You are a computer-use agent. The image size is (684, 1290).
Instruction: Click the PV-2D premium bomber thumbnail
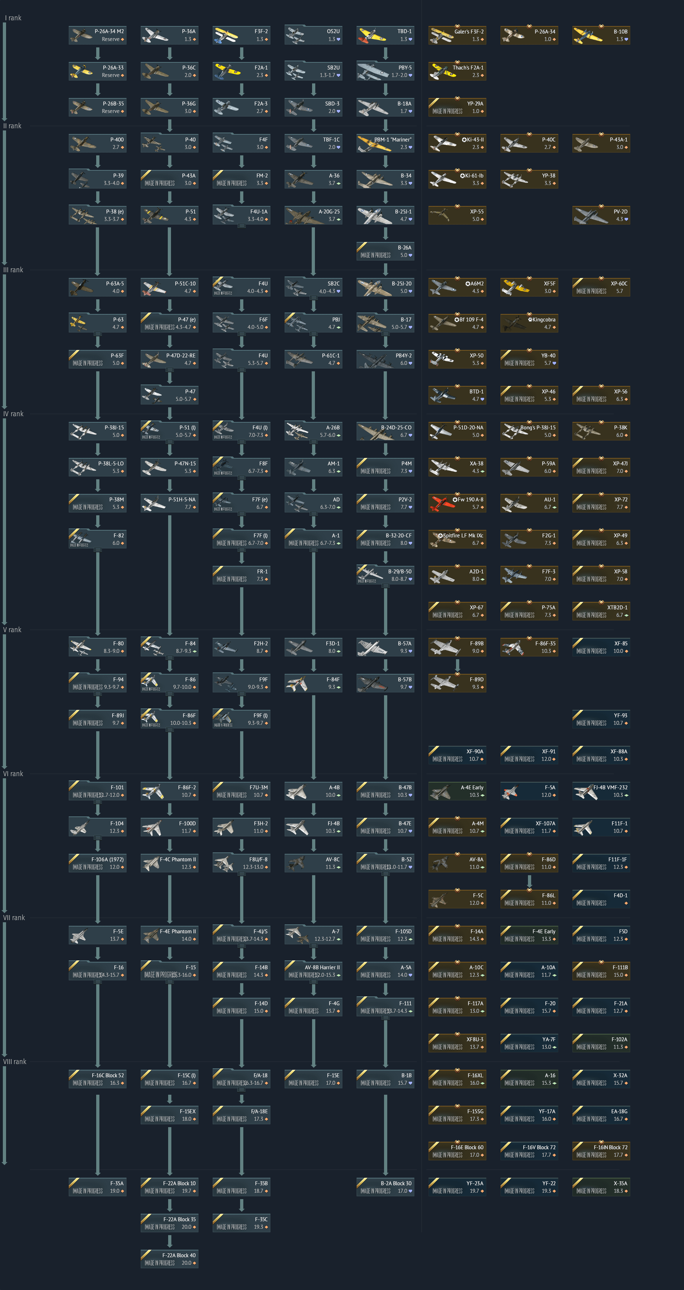[590, 215]
